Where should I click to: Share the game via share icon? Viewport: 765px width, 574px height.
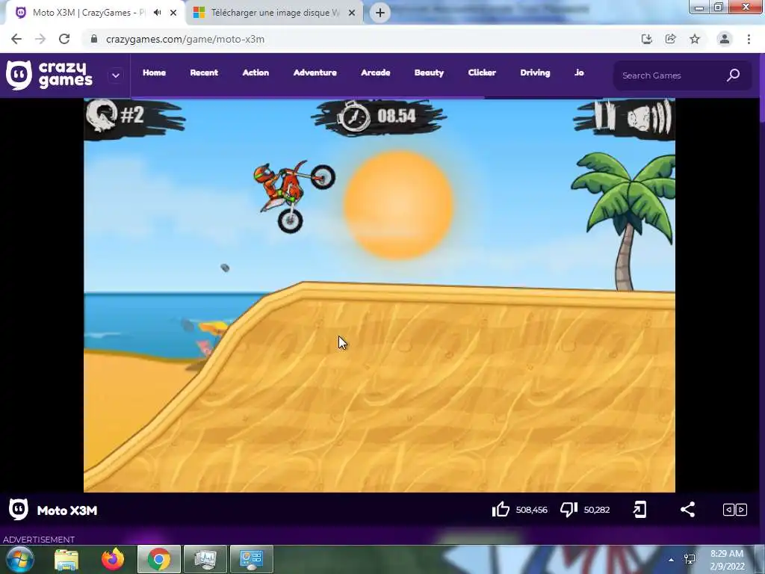(687, 510)
